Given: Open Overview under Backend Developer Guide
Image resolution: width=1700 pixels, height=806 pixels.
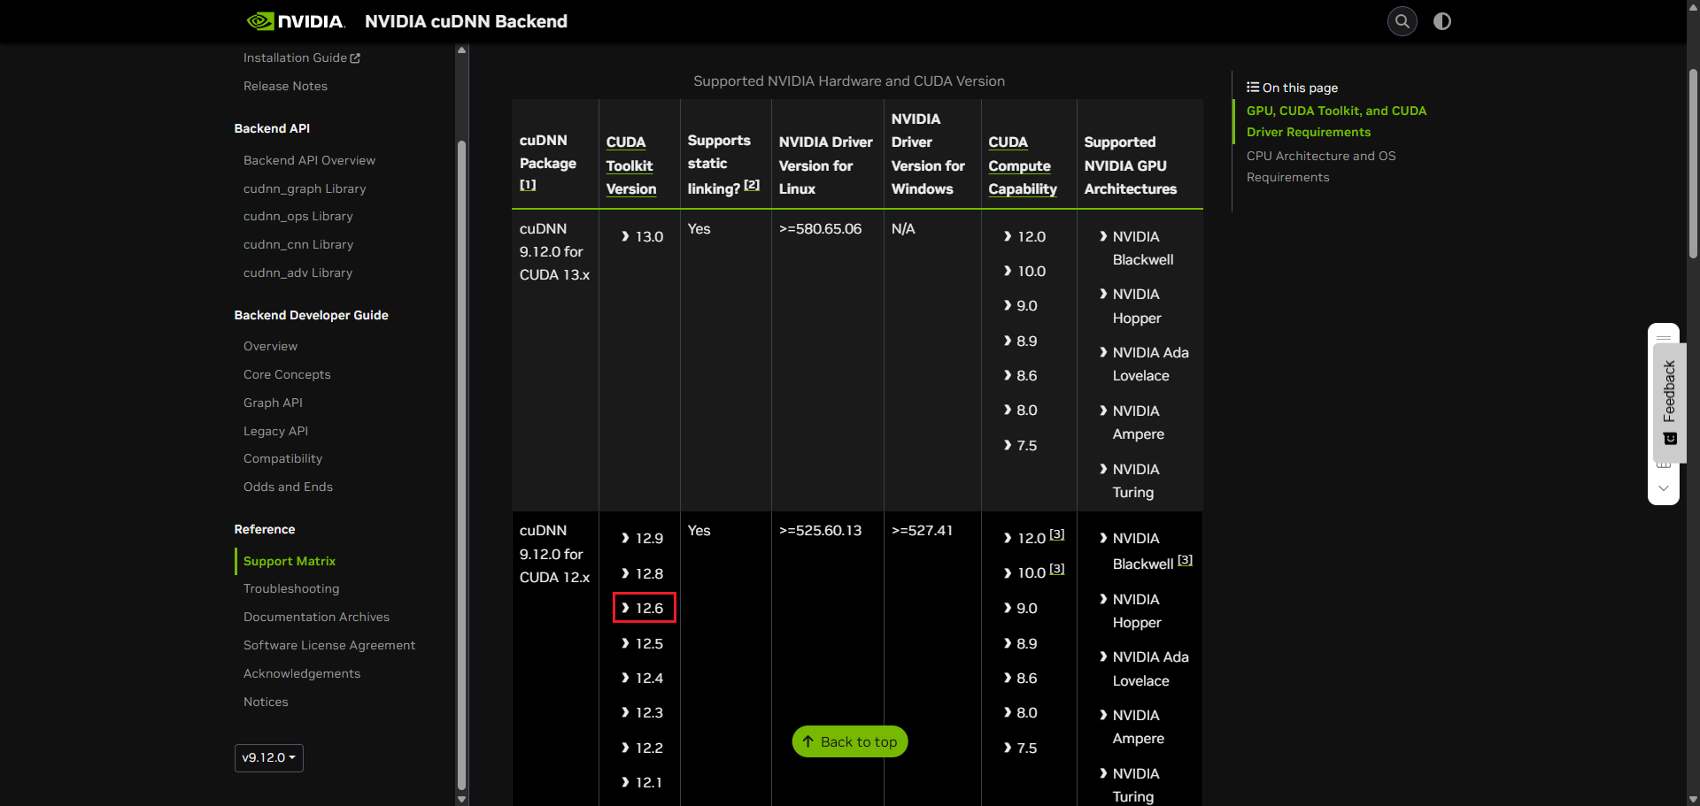Looking at the screenshot, I should point(270,346).
